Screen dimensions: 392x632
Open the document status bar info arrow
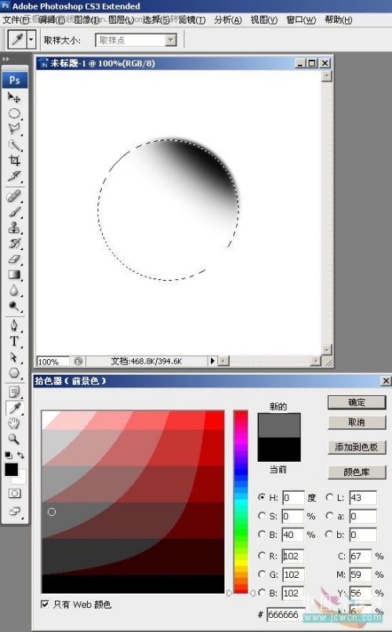point(212,361)
